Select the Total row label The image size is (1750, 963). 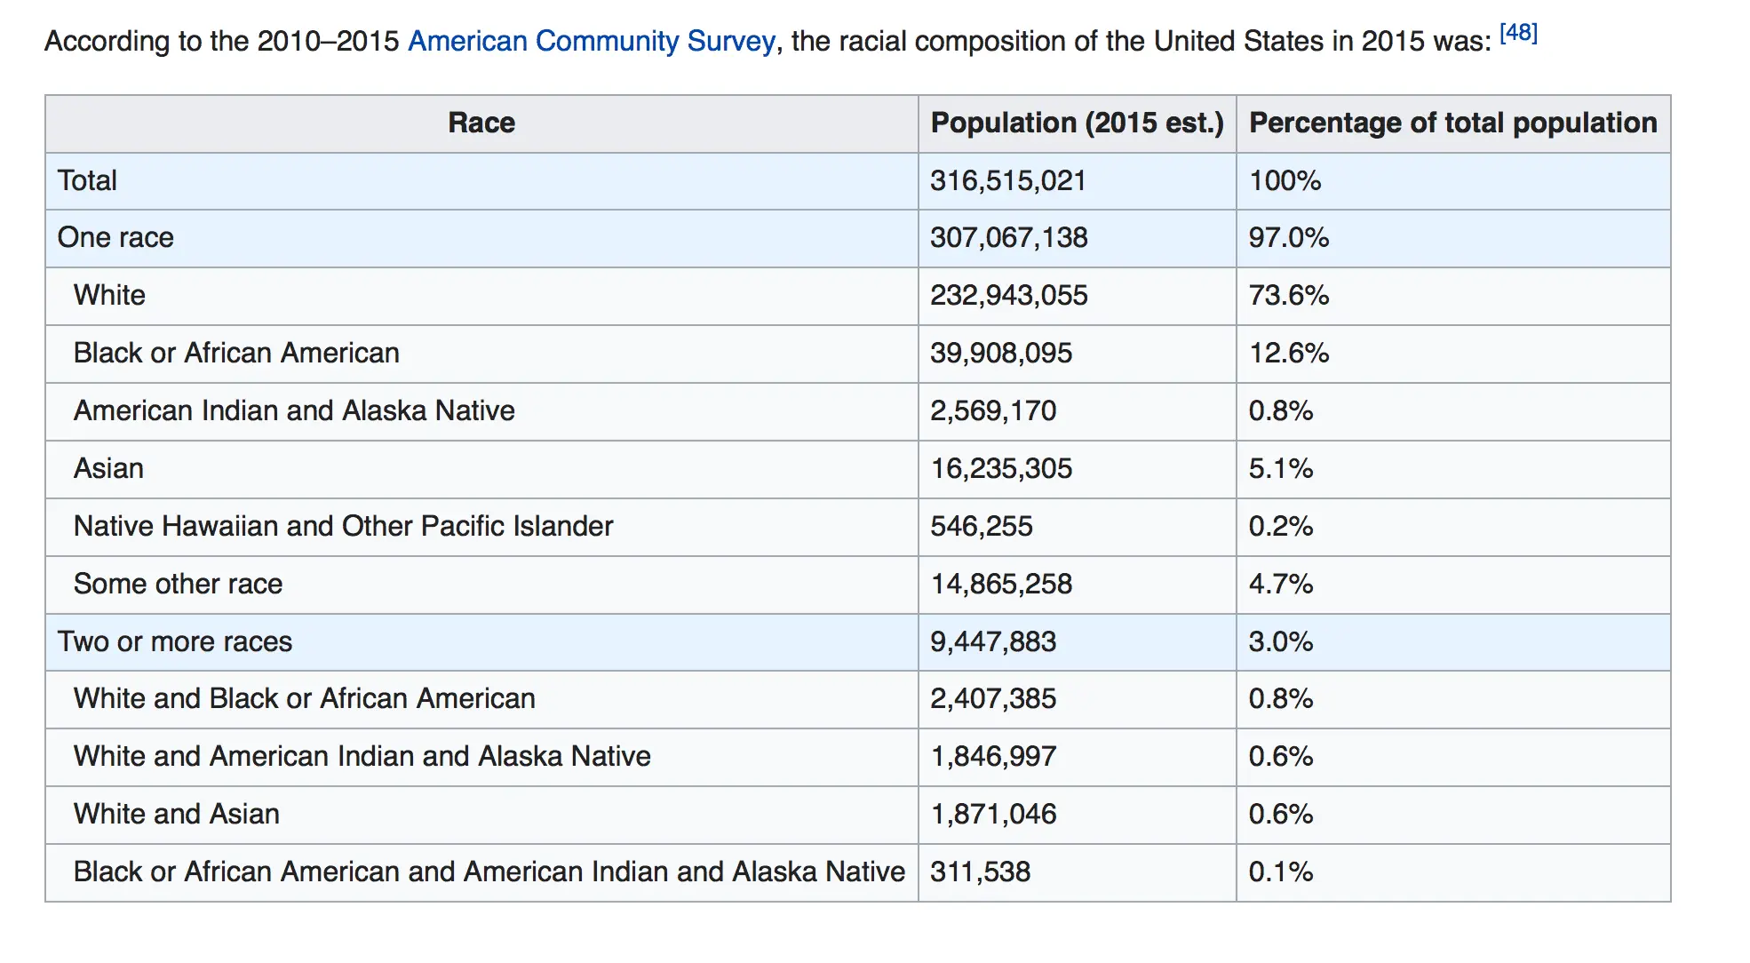[x=87, y=180]
